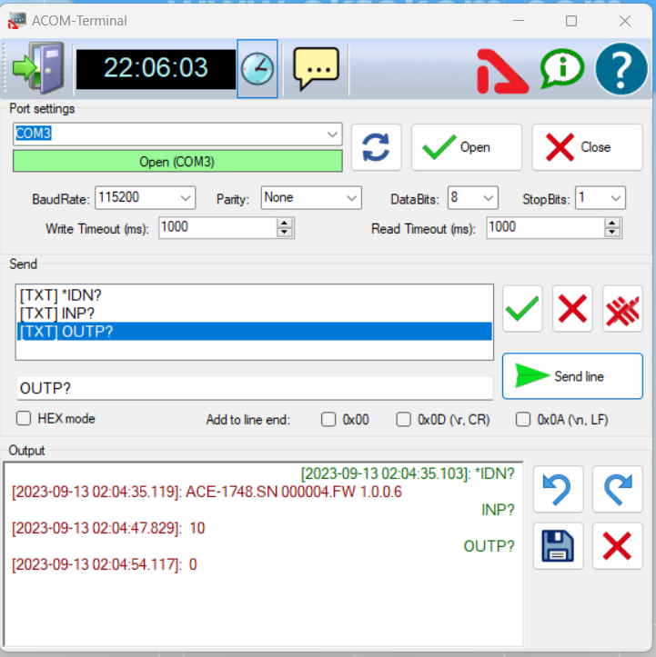
Task: Toggle the clock display toolbar button
Action: pos(257,69)
